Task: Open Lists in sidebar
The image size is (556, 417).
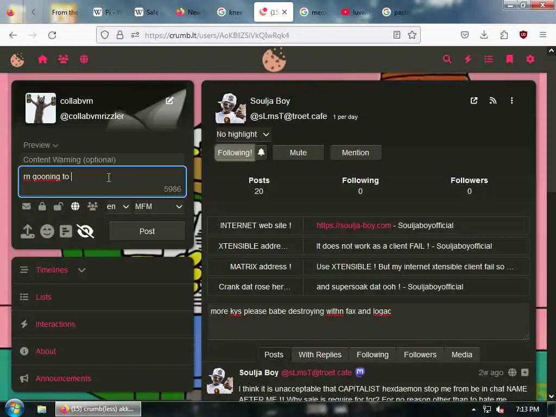Action: pyautogui.click(x=43, y=297)
